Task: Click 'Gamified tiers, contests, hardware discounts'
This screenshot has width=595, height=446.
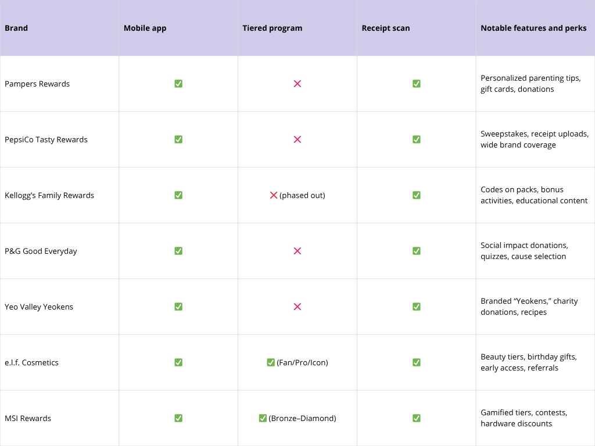Action: (x=524, y=418)
